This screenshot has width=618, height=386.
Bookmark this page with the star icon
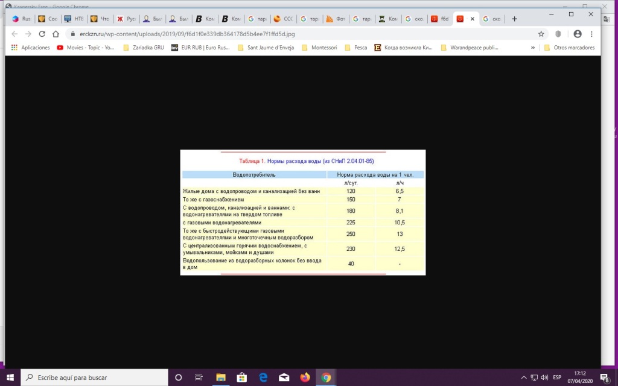point(541,34)
